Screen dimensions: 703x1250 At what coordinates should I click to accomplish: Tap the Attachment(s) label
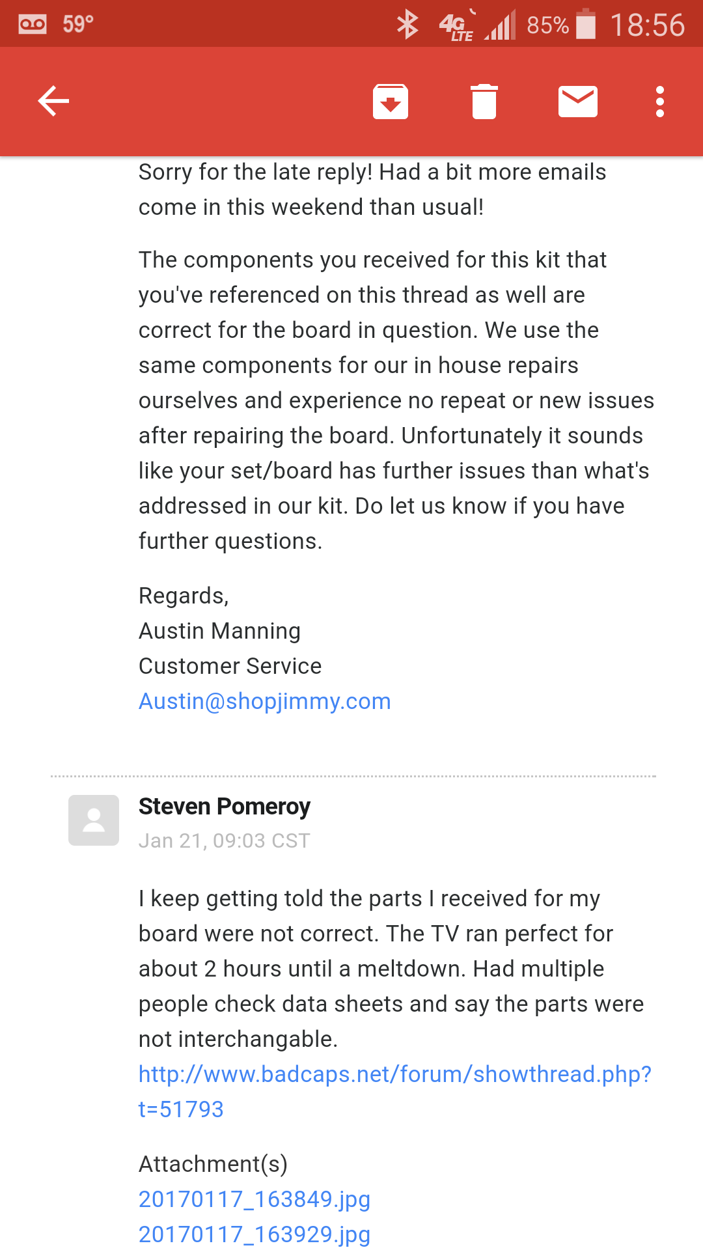click(x=213, y=1163)
